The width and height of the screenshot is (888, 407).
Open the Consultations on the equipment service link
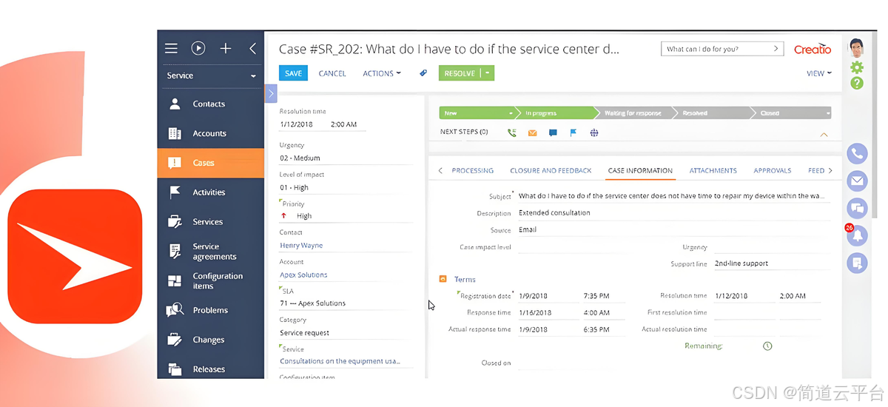(340, 361)
